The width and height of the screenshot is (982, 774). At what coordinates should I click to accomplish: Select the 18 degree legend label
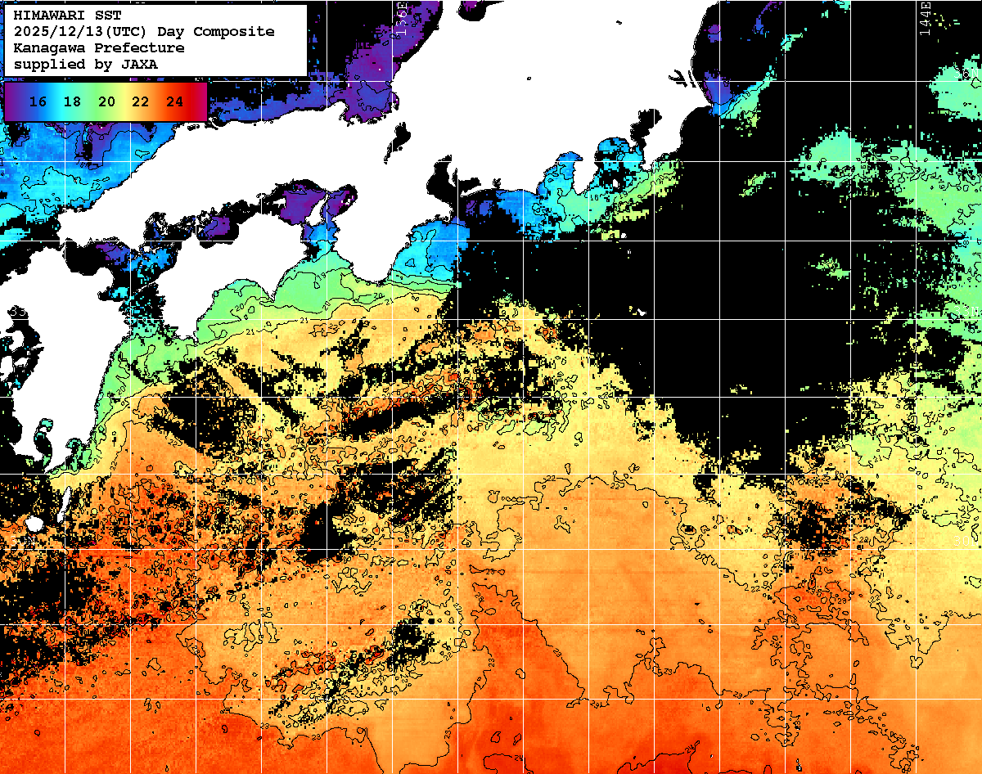[72, 101]
